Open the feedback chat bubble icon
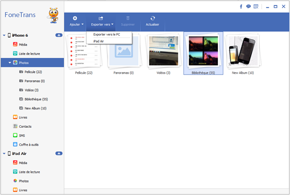Screen dimensions: 290x195 [248, 7]
